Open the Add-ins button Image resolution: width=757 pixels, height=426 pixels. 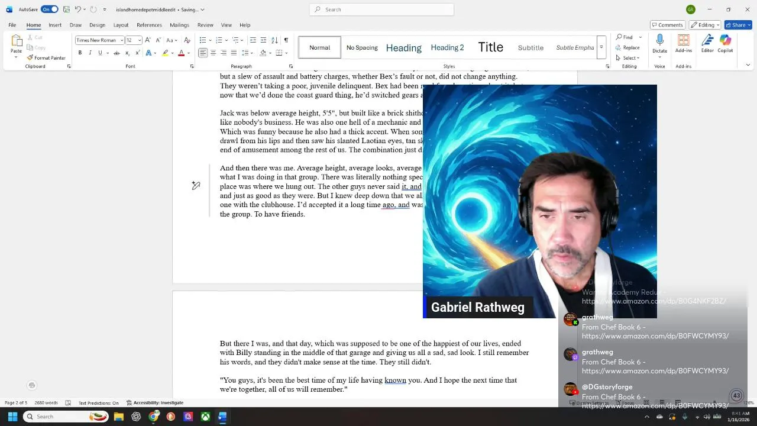tap(683, 44)
